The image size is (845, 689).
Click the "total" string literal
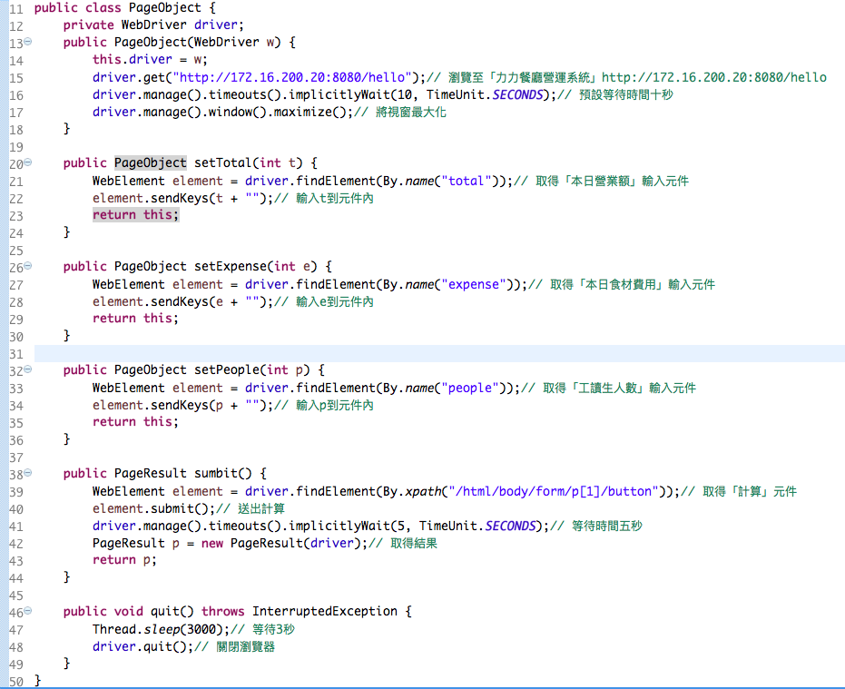coord(467,181)
